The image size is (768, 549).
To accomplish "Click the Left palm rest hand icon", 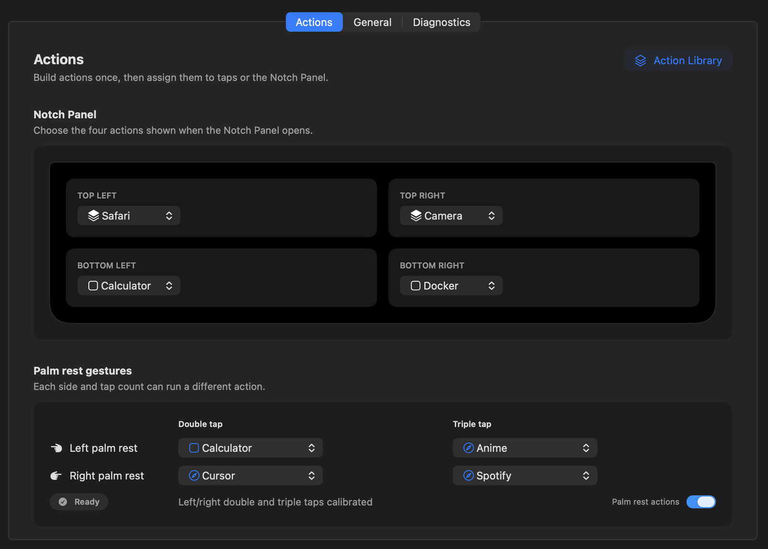I will coord(57,448).
